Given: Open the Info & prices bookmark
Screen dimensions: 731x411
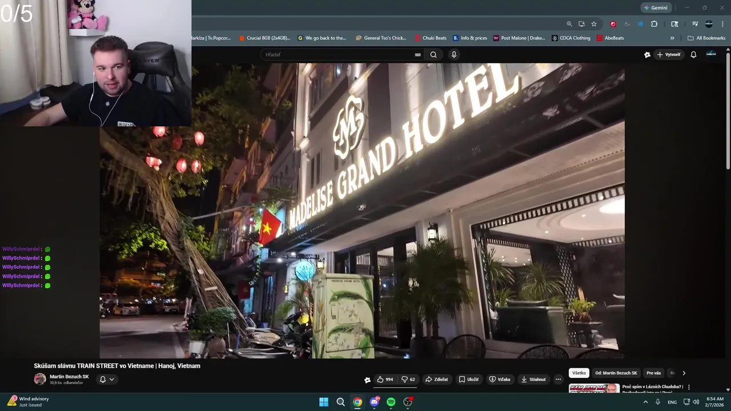Looking at the screenshot, I should point(470,38).
